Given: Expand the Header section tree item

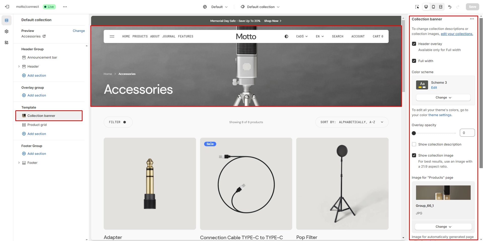Looking at the screenshot, I should 19,66.
